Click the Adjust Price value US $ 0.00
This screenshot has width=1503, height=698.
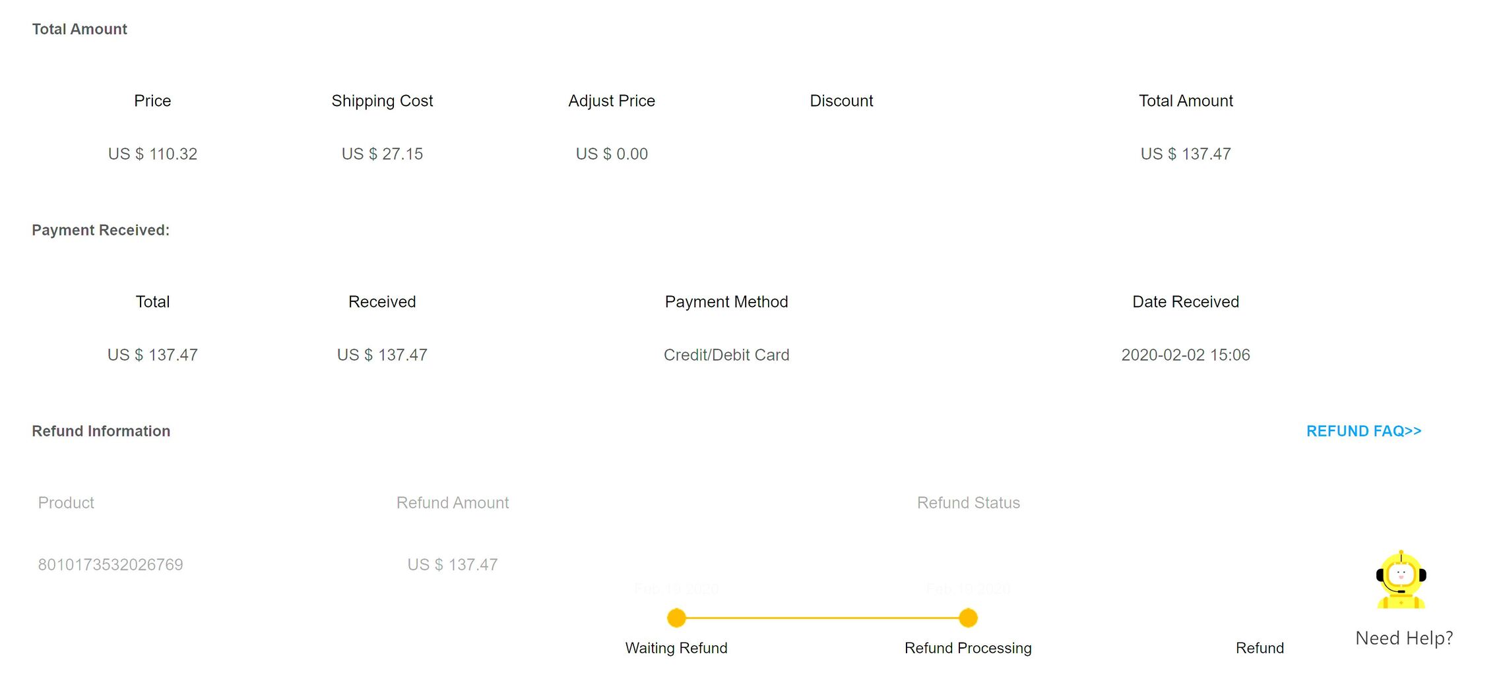tap(612, 154)
